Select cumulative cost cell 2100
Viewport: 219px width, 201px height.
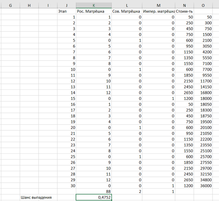pos(203,40)
